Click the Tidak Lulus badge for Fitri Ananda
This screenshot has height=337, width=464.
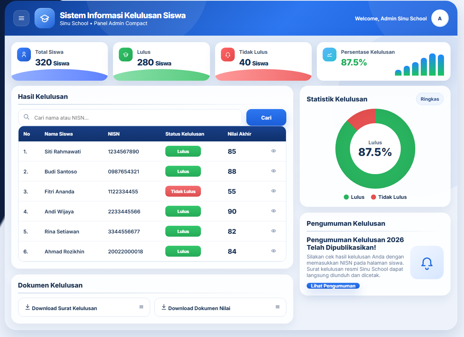[x=183, y=191]
